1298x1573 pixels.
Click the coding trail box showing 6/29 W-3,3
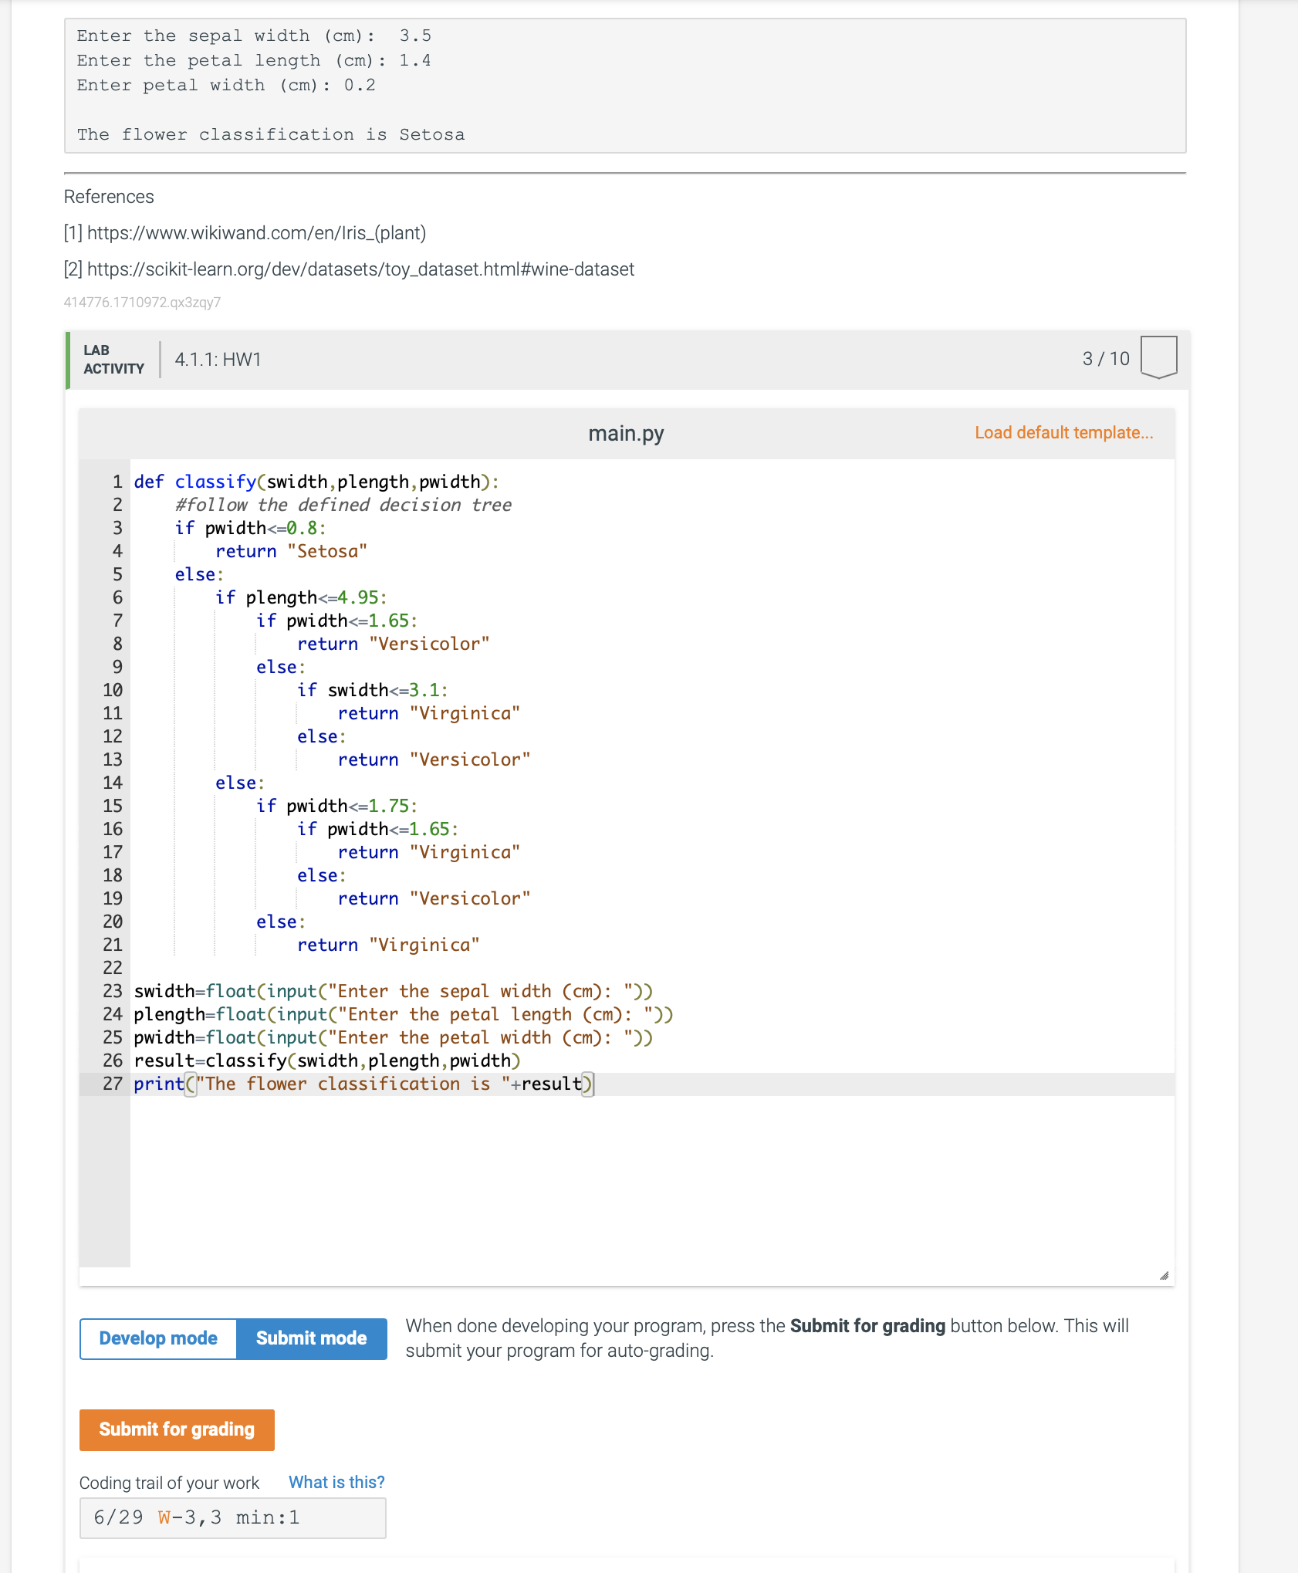point(233,1518)
